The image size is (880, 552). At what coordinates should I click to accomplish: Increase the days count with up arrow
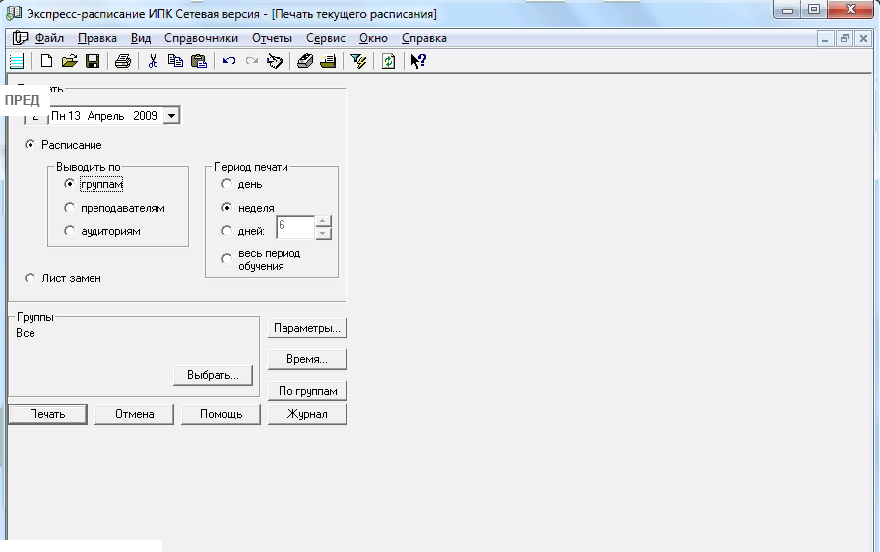[324, 221]
